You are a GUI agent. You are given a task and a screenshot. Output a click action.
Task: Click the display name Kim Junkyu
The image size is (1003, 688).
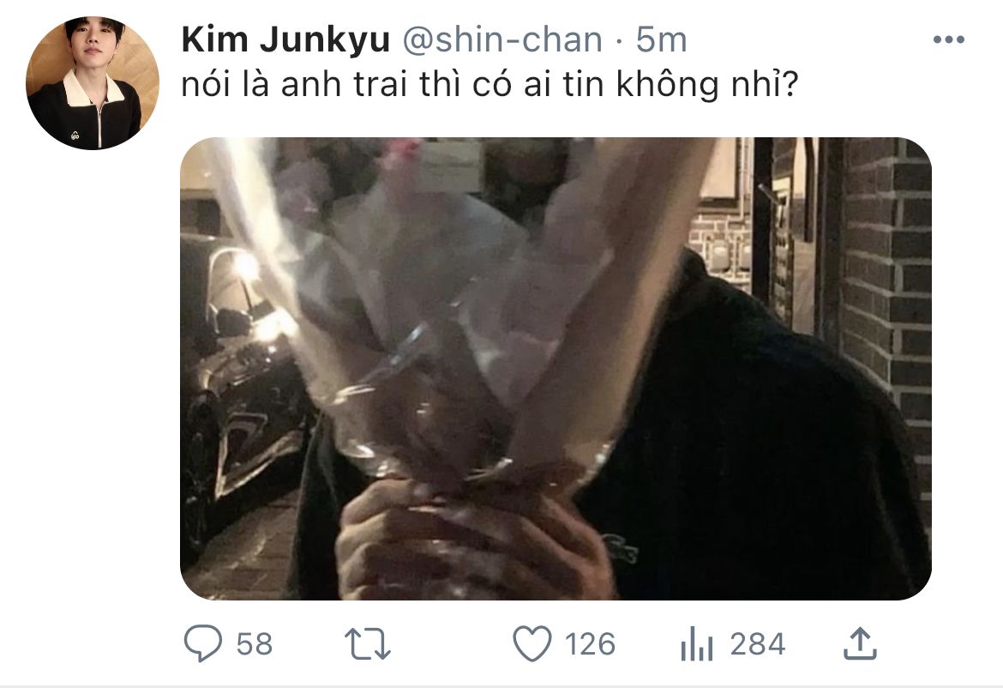285,39
